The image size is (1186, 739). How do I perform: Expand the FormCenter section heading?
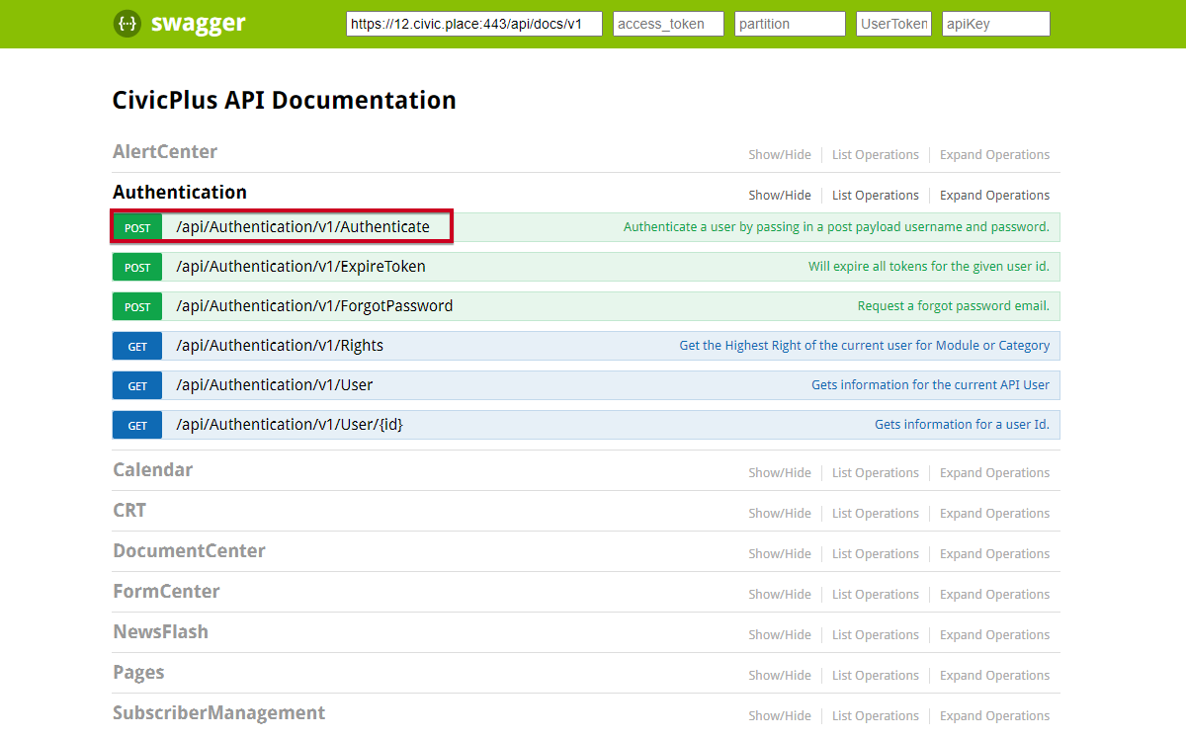166,592
